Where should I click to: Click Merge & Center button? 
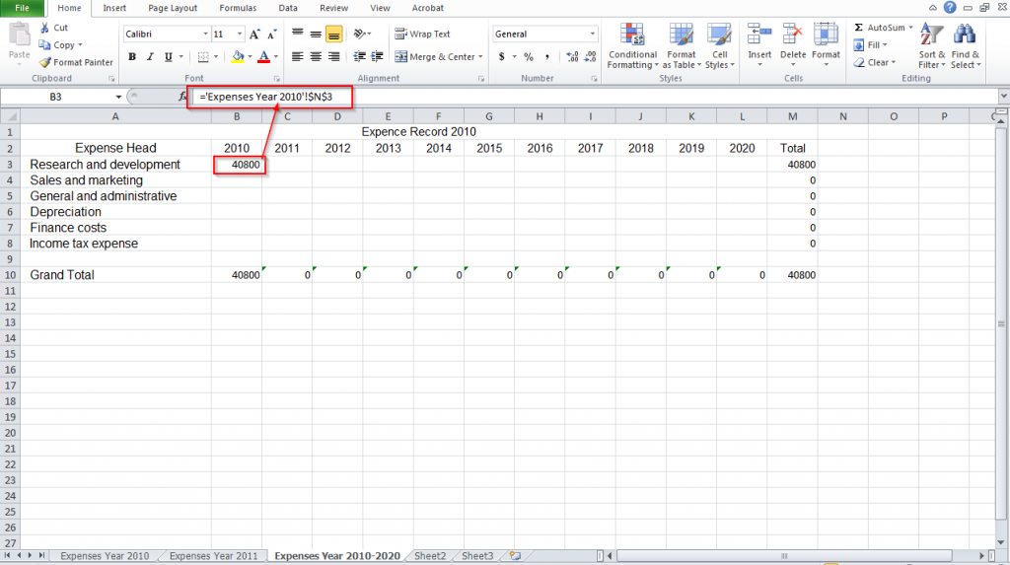435,56
